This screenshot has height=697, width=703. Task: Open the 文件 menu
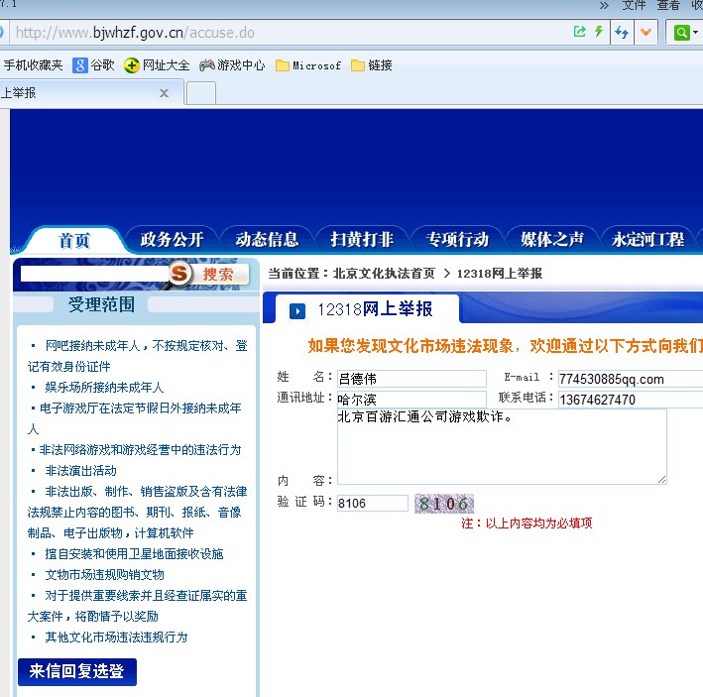pos(634,6)
